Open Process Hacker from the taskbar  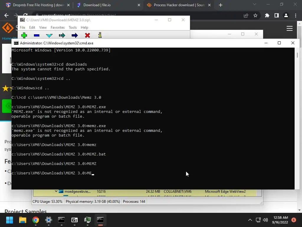87,220
